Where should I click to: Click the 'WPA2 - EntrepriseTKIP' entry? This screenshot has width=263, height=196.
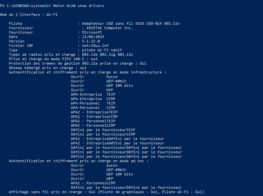pos(94,112)
